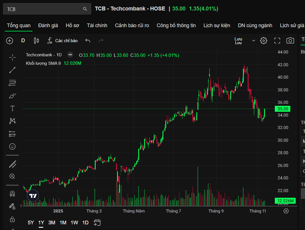Open chart settings gear icon
305x230 pixels.
point(264,41)
